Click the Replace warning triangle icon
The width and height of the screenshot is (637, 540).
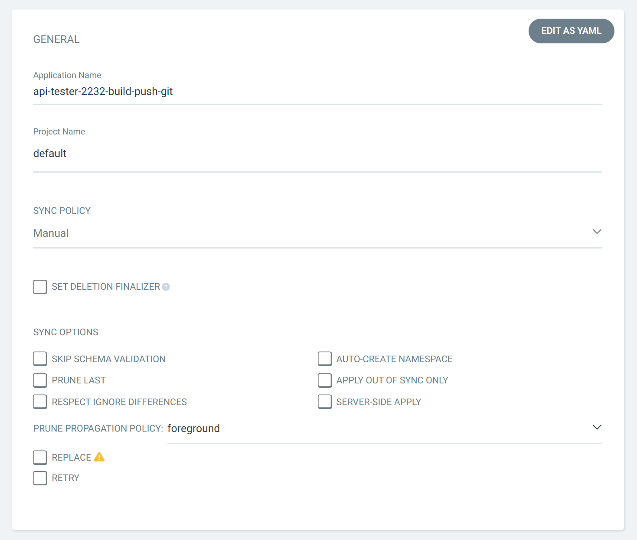tap(99, 457)
